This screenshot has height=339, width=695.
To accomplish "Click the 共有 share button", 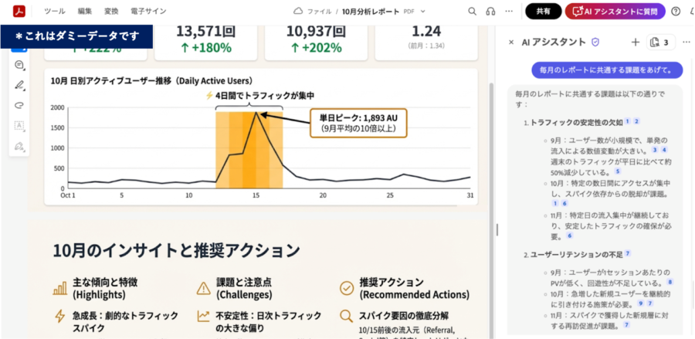I will [543, 11].
